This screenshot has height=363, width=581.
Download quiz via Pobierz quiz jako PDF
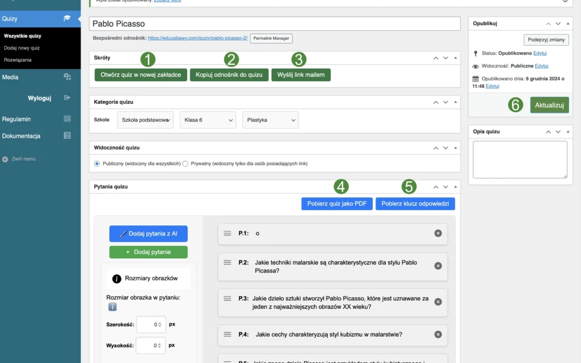pos(337,204)
